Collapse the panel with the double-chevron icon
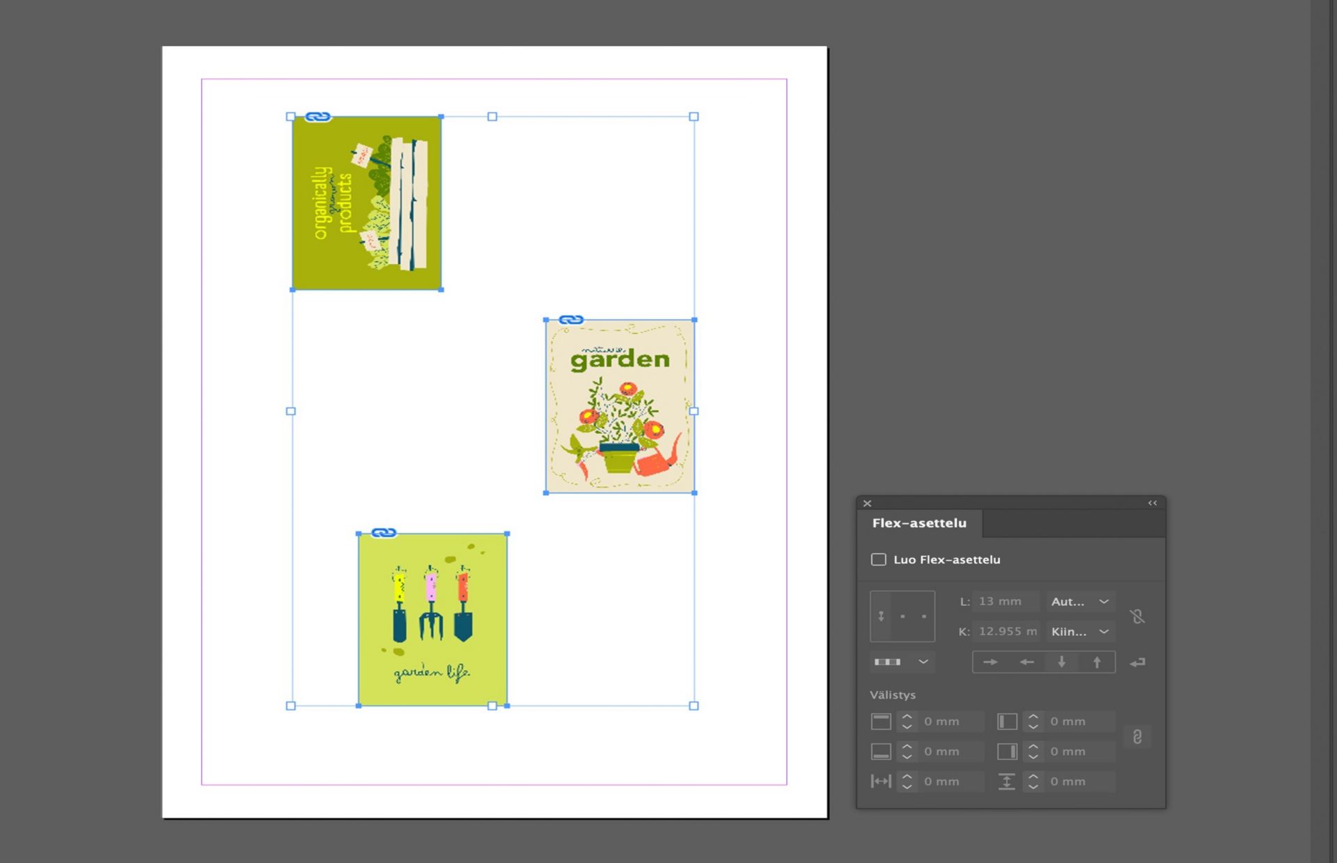The width and height of the screenshot is (1337, 863). pos(1152,503)
